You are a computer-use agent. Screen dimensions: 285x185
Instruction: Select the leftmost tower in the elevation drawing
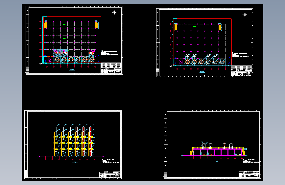[56, 141]
